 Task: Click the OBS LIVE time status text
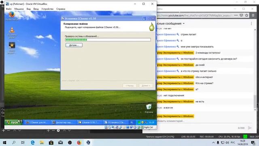[188, 137]
